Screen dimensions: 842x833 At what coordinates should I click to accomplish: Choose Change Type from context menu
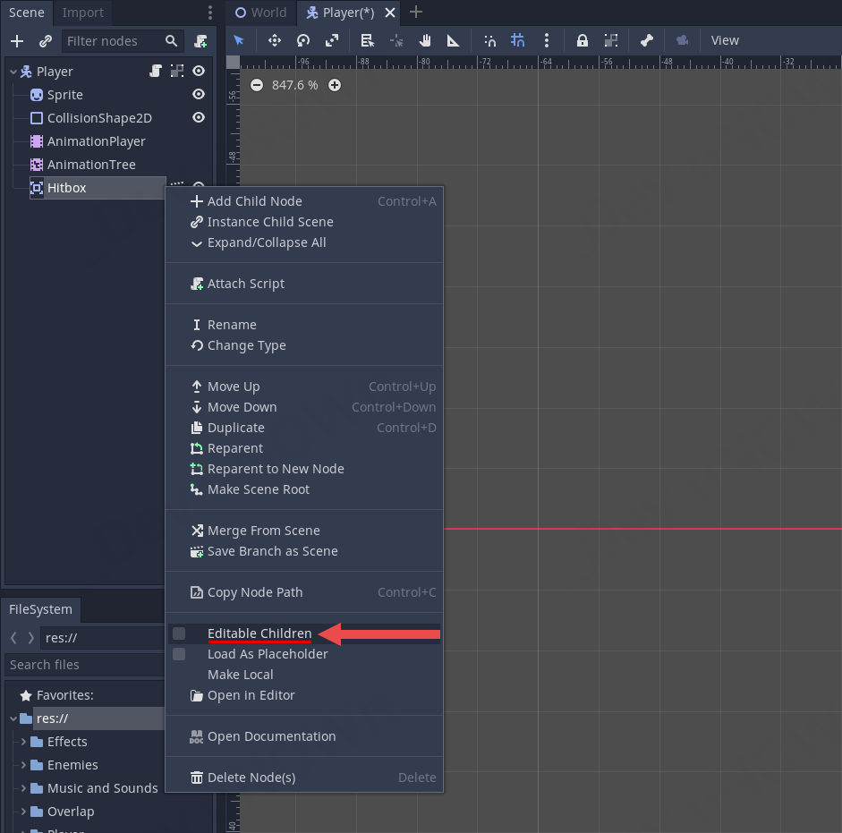(x=304, y=345)
